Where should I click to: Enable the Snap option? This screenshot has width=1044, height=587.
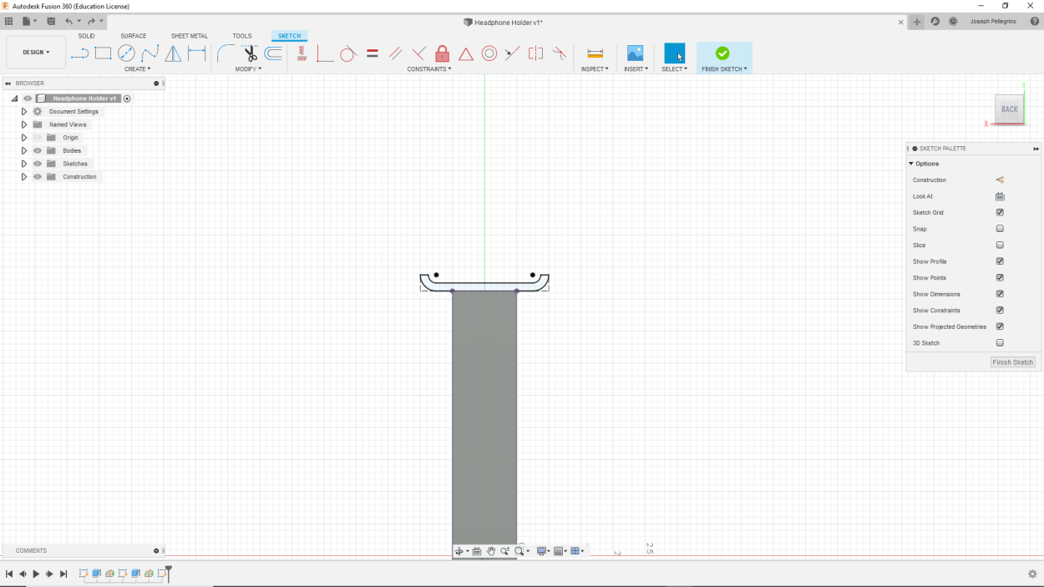tap(1000, 228)
